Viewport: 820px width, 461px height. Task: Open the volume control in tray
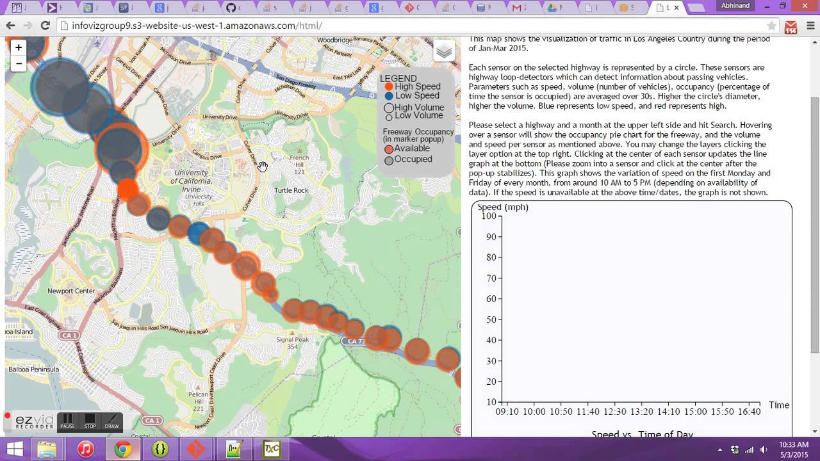coord(764,449)
